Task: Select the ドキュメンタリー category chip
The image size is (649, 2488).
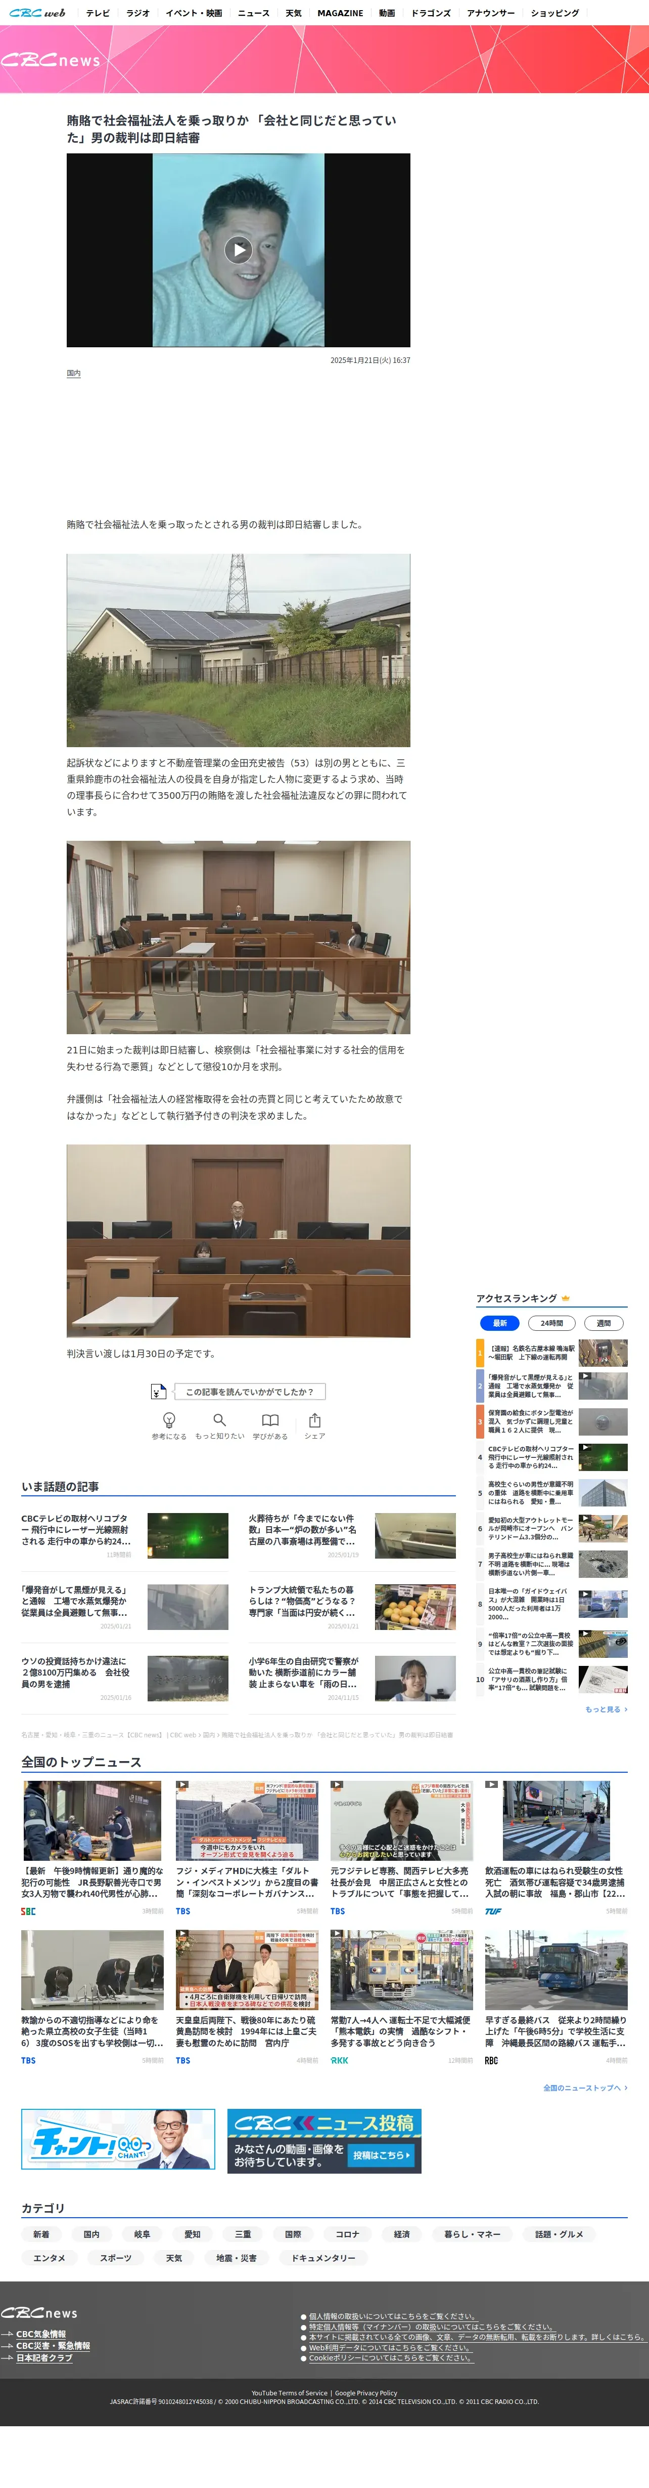Action: 324,2258
